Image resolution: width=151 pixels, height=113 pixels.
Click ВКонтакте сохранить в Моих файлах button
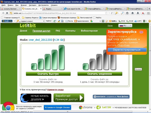point(111,97)
